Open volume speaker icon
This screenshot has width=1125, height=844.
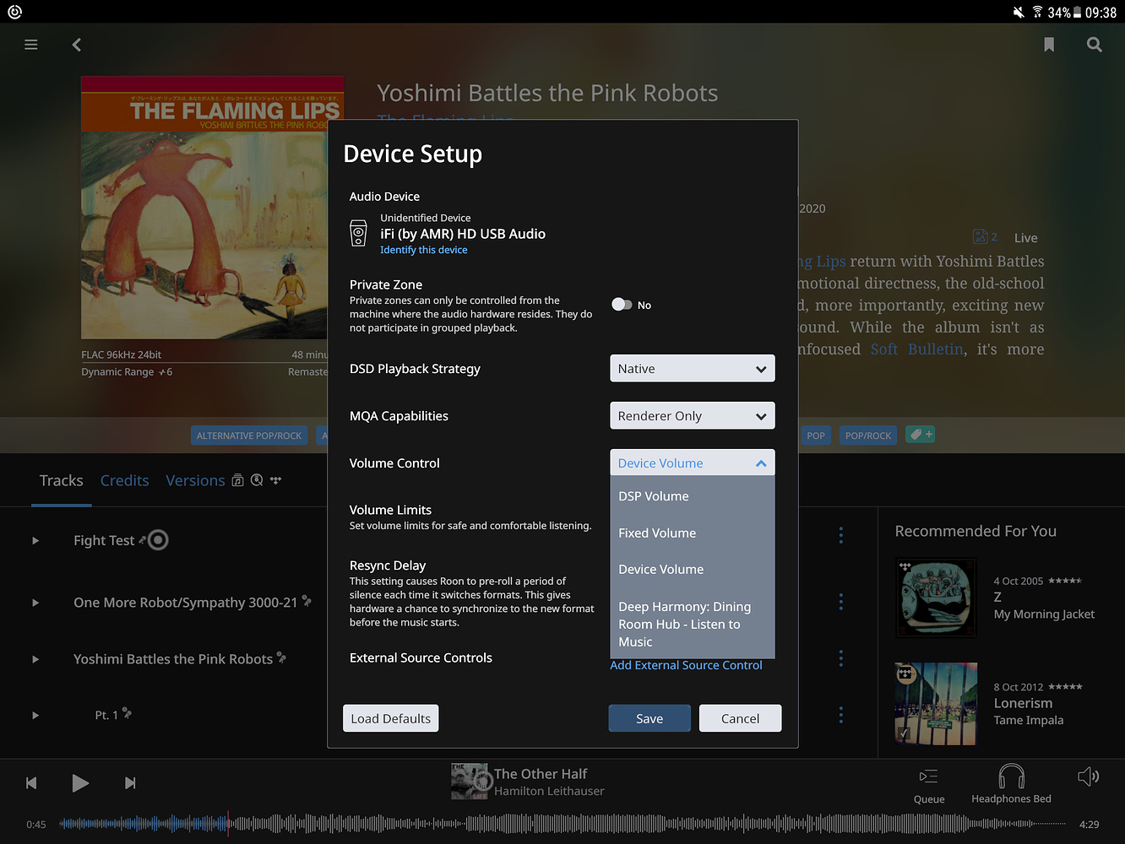(x=1088, y=776)
